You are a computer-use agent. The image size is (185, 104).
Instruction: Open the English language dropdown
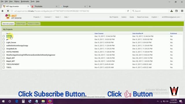tap(155, 17)
